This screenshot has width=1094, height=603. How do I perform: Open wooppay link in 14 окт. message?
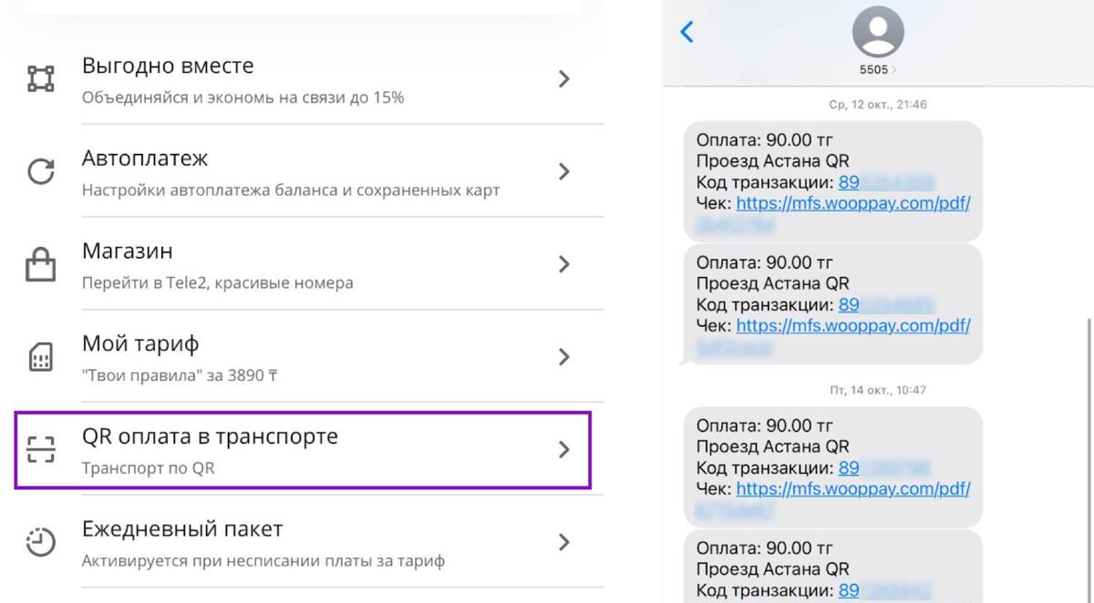(x=852, y=489)
